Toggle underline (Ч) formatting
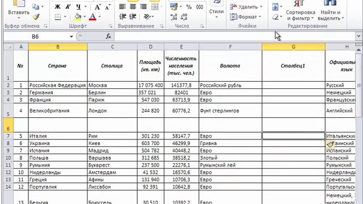 78,7
